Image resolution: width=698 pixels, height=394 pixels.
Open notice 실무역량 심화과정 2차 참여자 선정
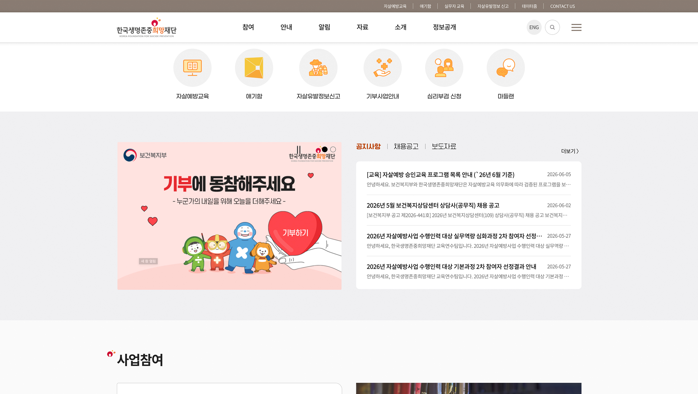[x=454, y=236]
